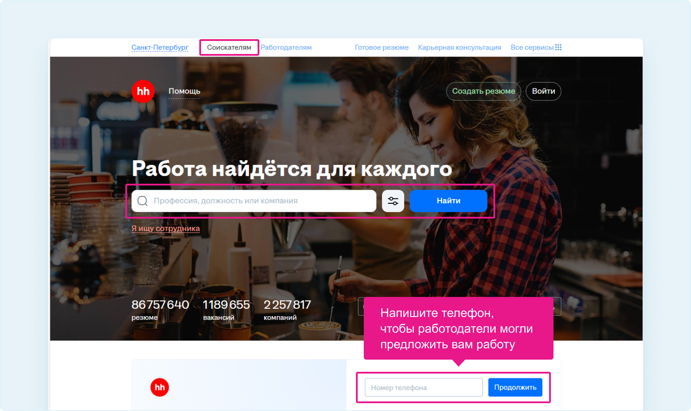
Task: Expand the Все сервисы menu
Action: 532,47
